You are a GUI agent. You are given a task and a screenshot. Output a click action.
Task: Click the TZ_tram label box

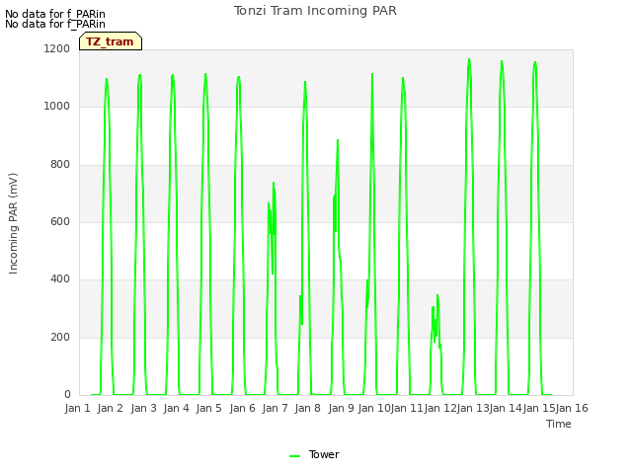click(x=111, y=41)
